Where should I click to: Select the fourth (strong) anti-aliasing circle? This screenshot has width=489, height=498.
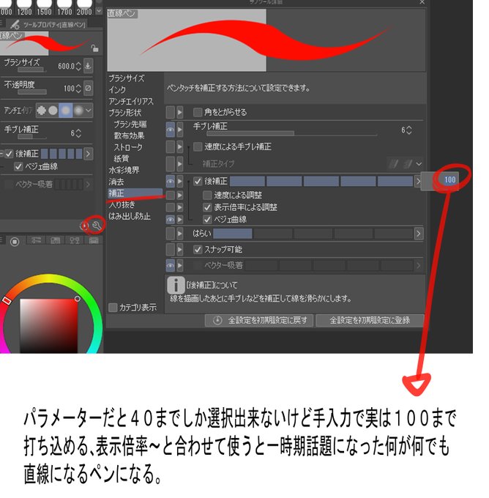[78, 111]
